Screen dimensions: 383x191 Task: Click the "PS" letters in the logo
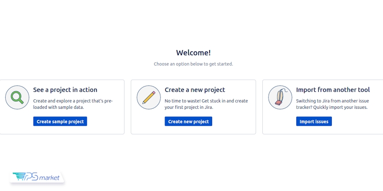(31, 178)
